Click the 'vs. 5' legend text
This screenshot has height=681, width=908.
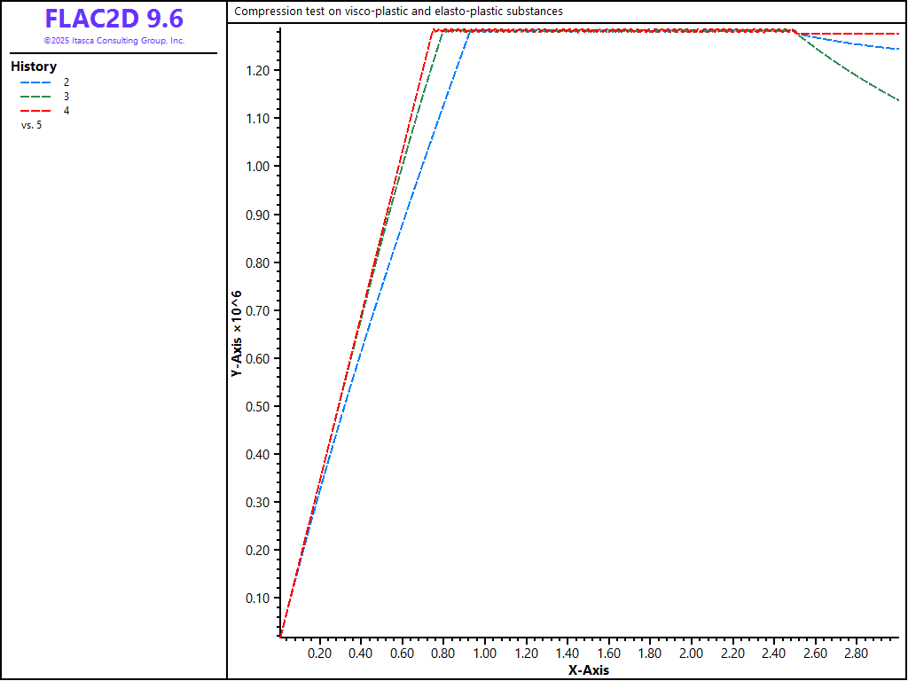point(31,125)
